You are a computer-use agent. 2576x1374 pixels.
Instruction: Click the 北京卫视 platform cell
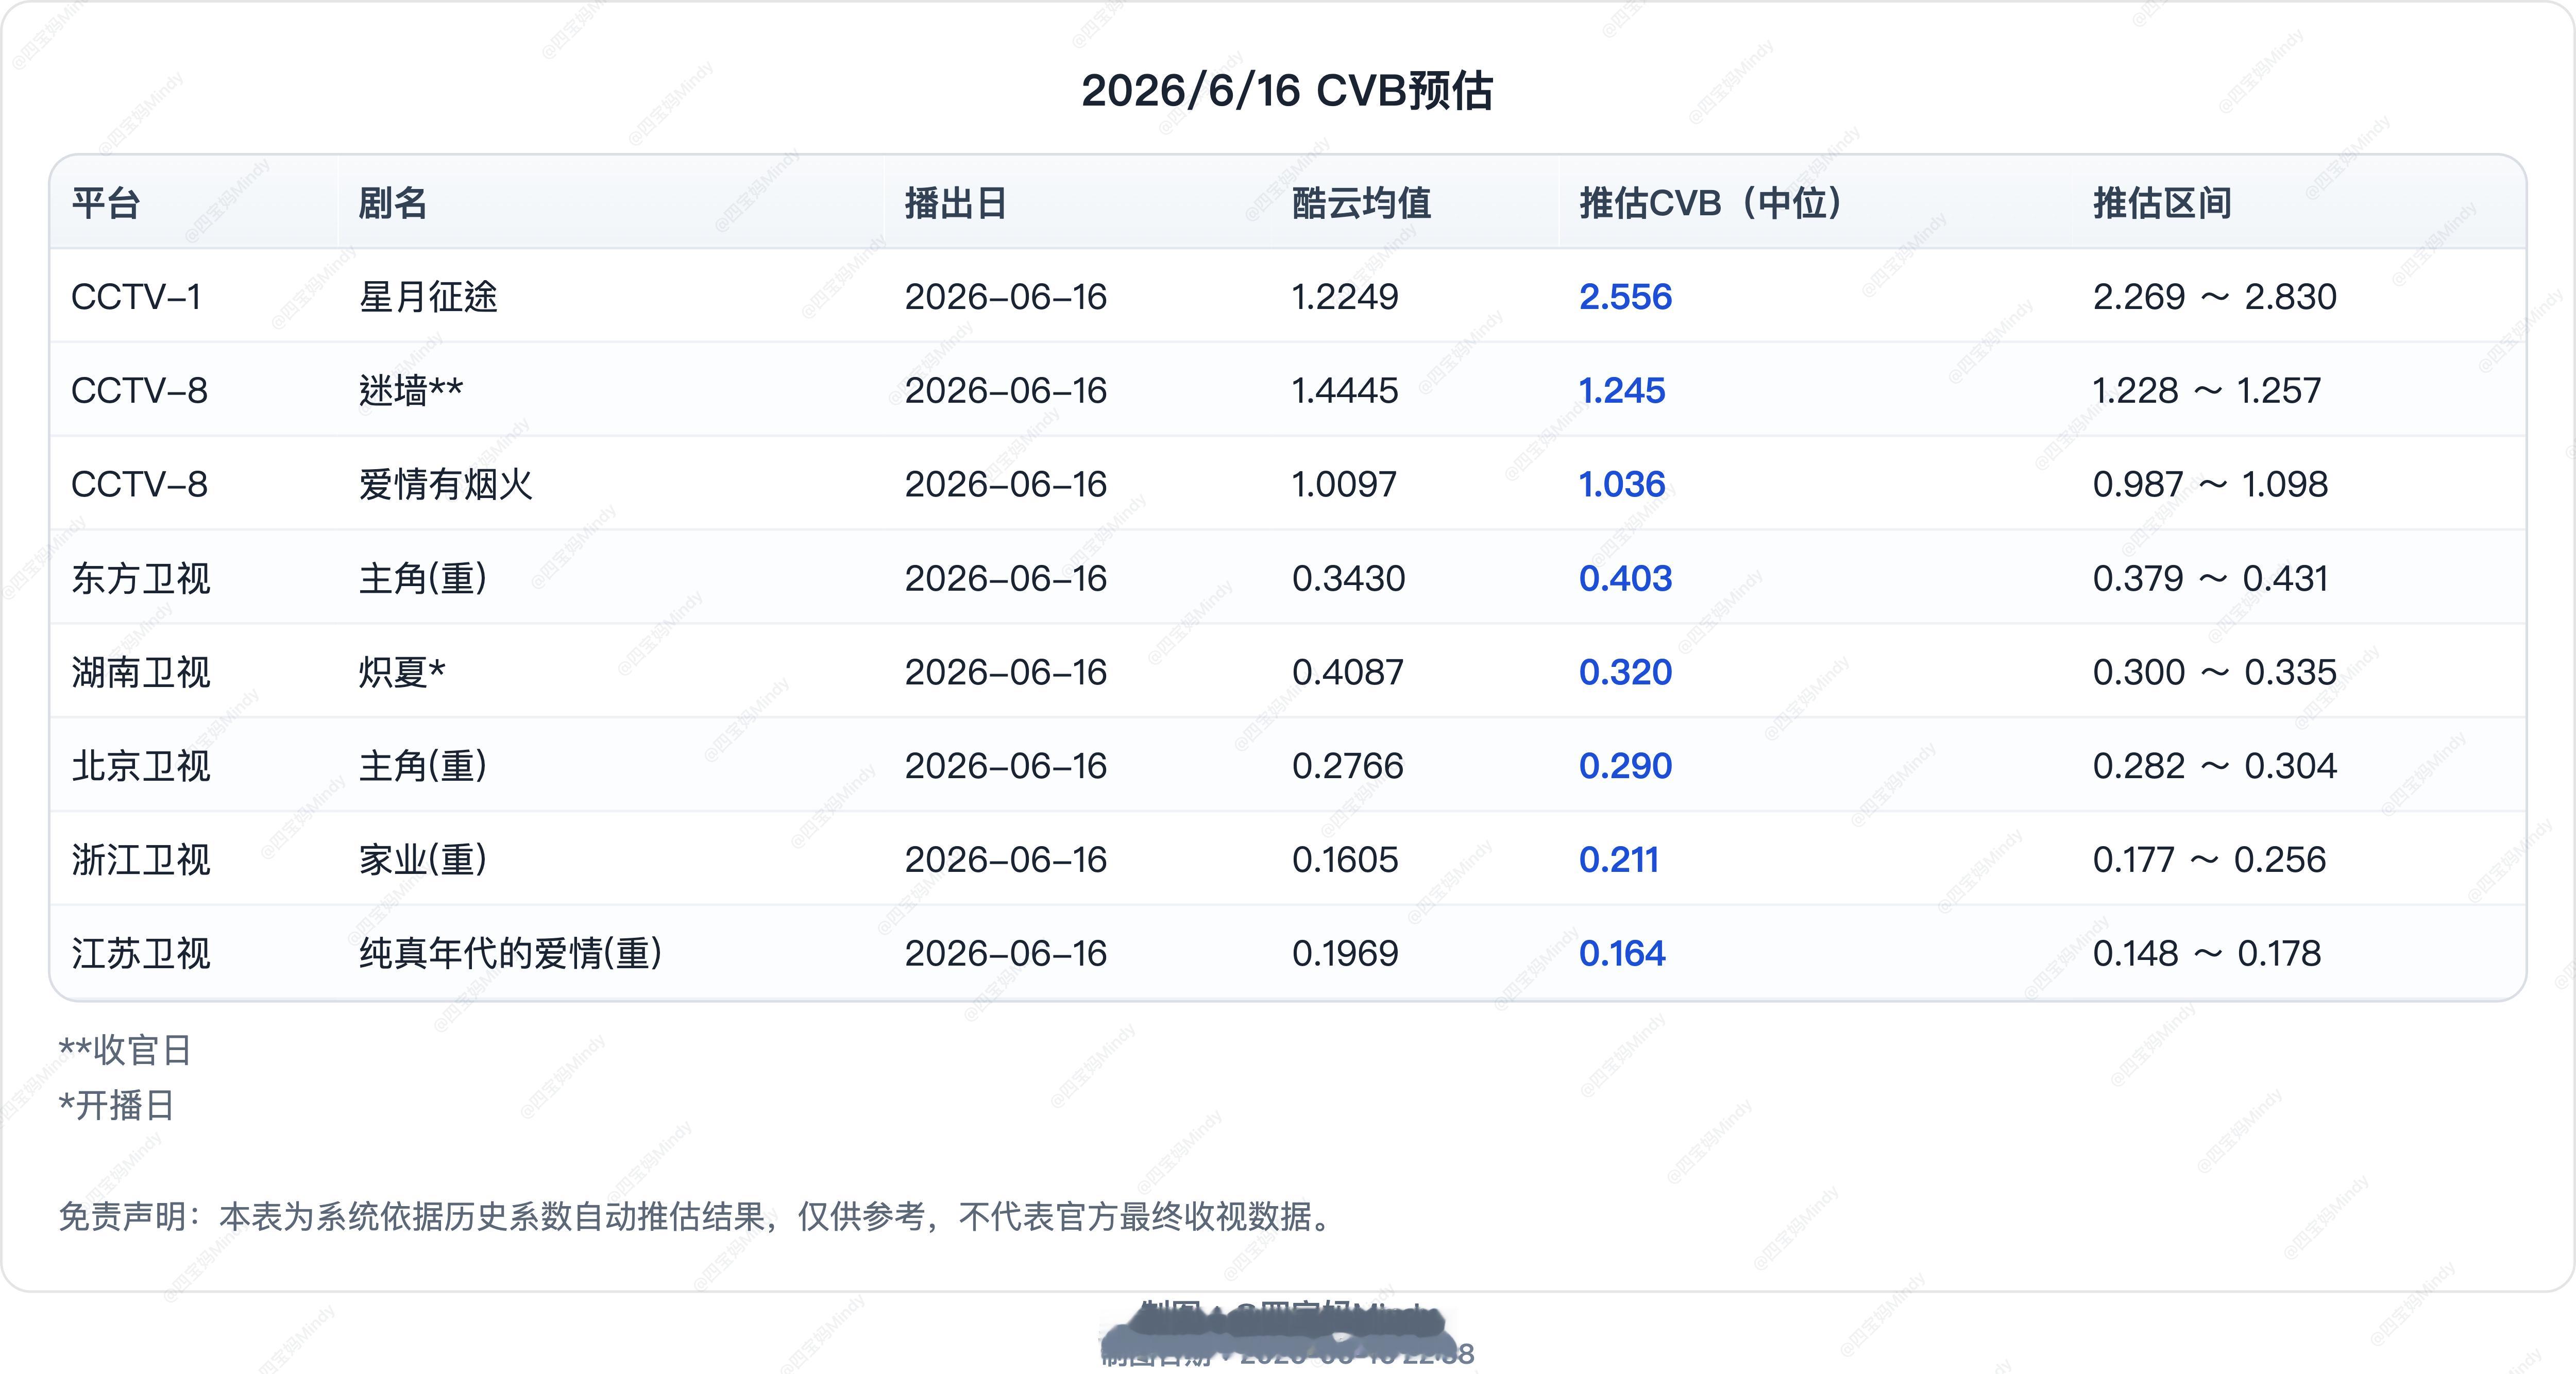(141, 766)
